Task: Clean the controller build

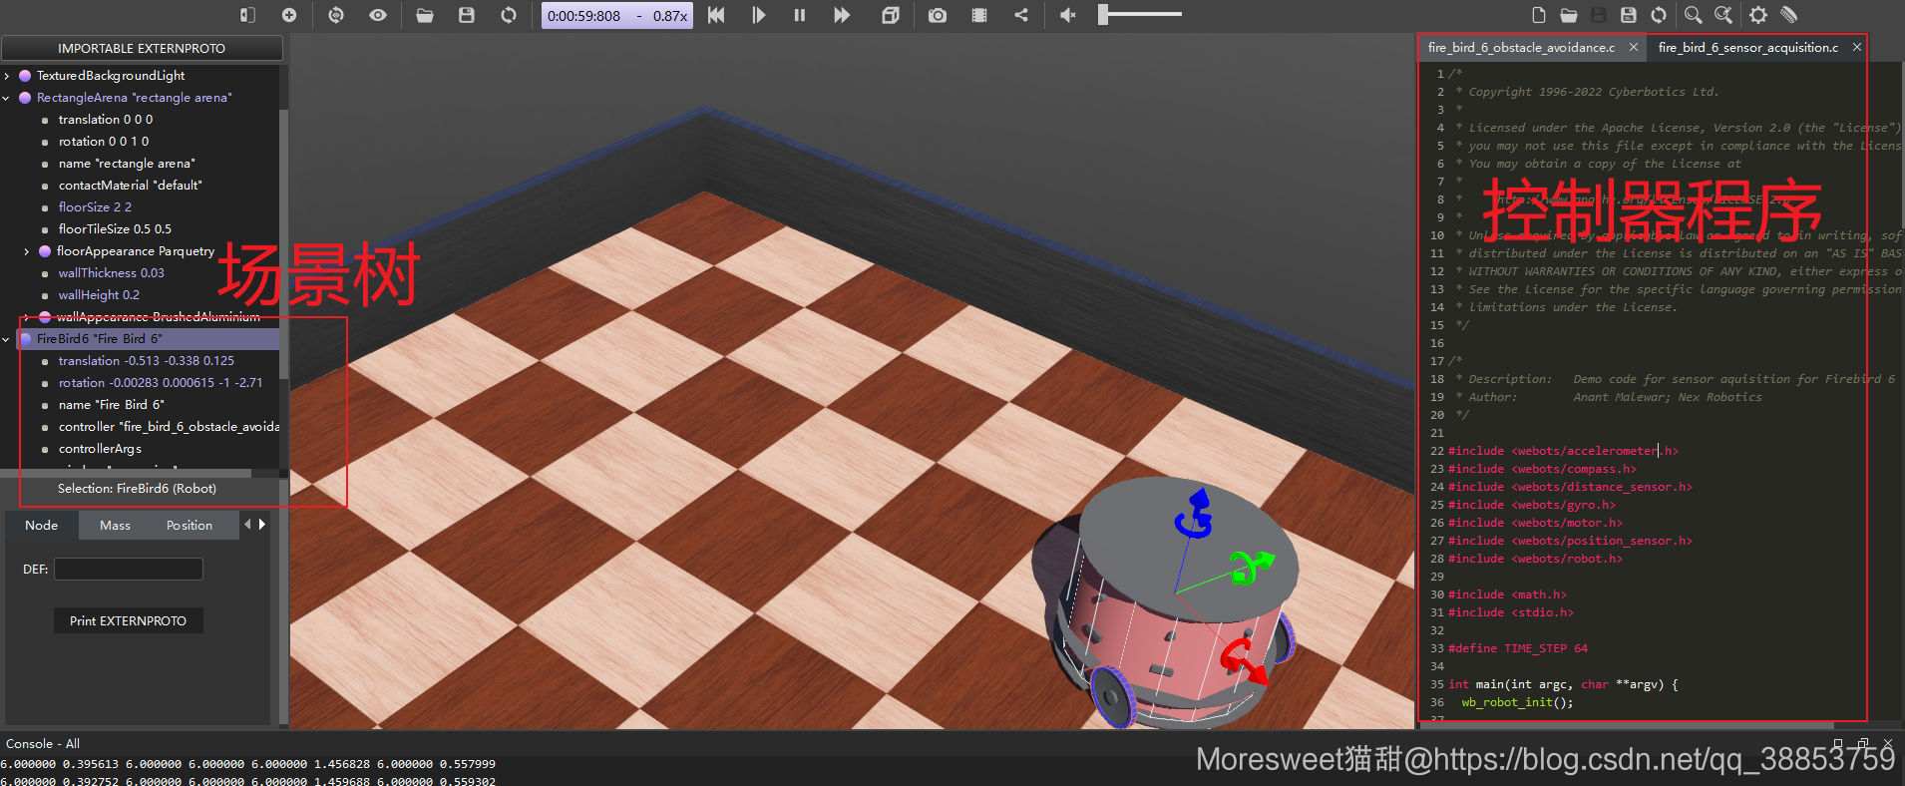Action: coord(1788,15)
